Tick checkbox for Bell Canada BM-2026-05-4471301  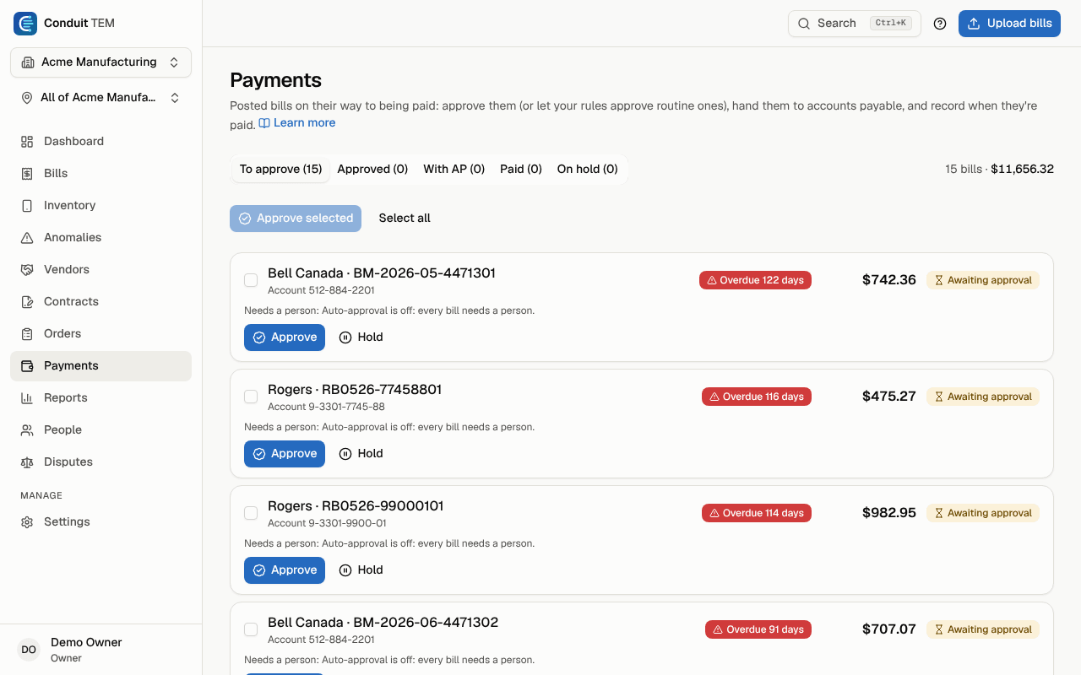click(x=251, y=280)
